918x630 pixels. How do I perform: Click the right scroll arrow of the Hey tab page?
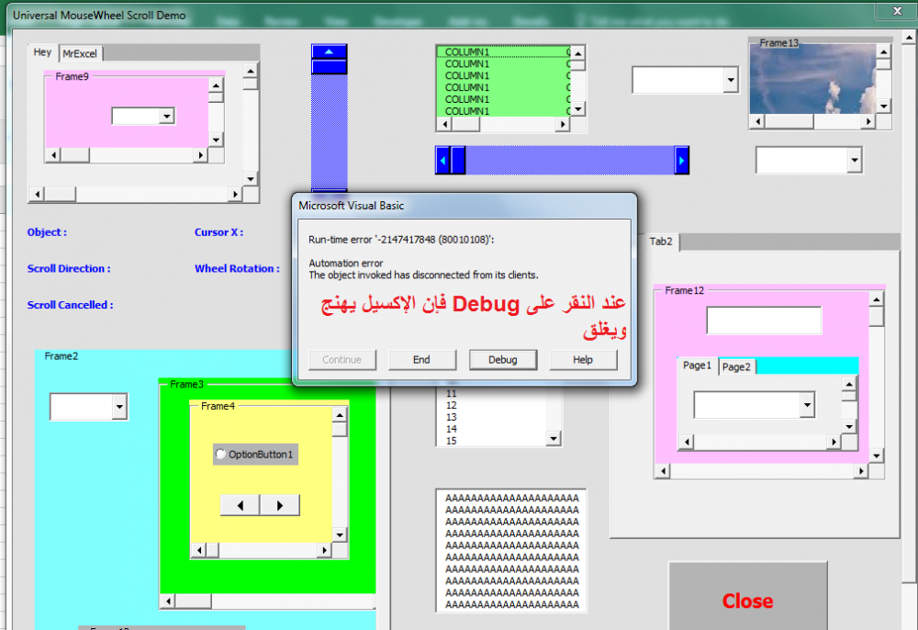coord(235,195)
